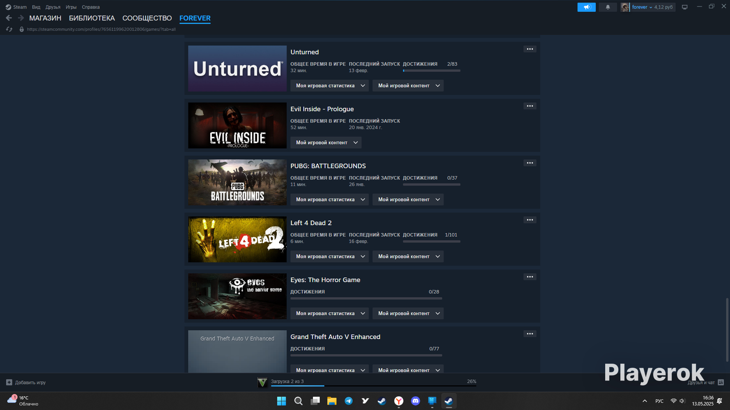Expand Left 4 Dead 2 game content dropdown
This screenshot has height=410, width=730.
coord(408,257)
